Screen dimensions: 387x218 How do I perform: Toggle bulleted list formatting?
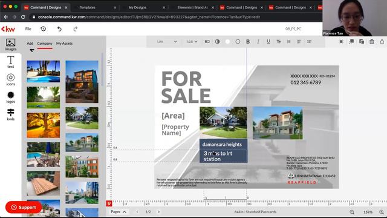[289, 42]
